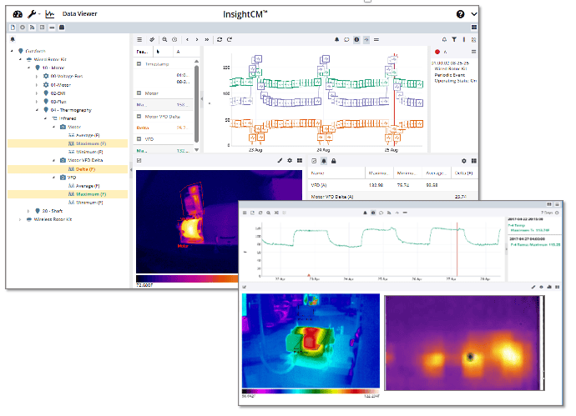Expand the Wireless Rotor Kit node
Screen dimensions: 576x416
pos(20,219)
